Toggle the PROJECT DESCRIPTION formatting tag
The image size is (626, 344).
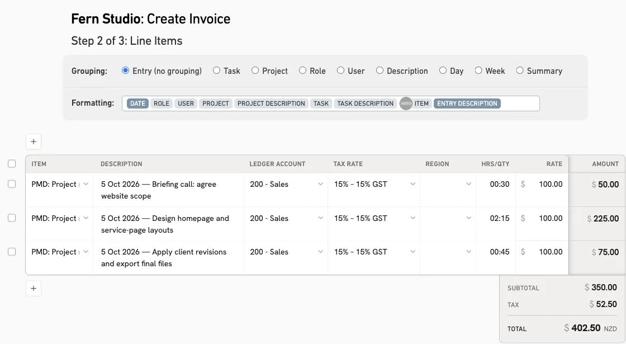271,103
